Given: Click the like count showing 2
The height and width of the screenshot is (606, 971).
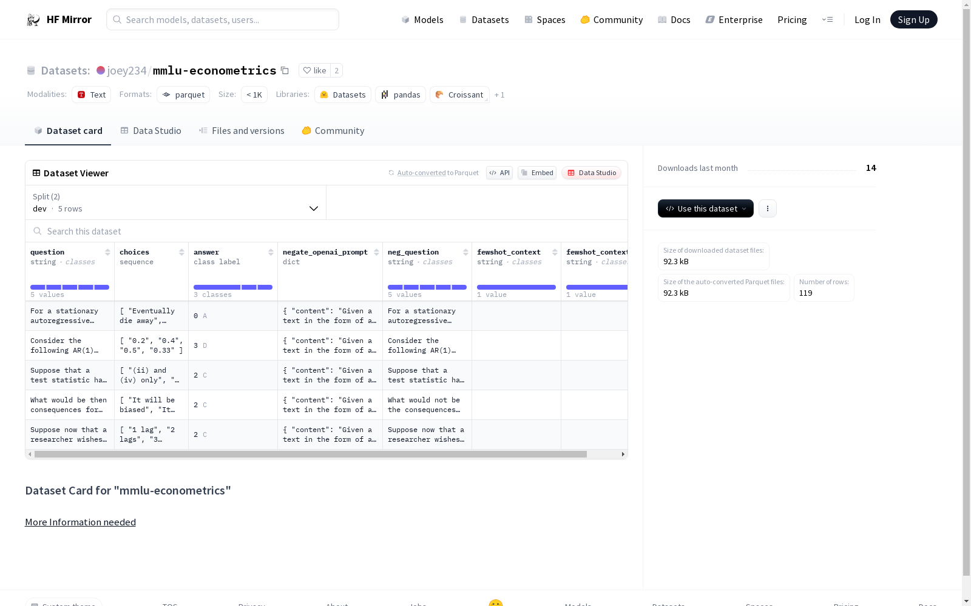Looking at the screenshot, I should (x=337, y=70).
